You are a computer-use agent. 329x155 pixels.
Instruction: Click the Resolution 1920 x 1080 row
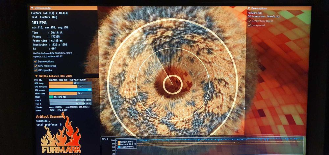pyautogui.click(x=50, y=45)
